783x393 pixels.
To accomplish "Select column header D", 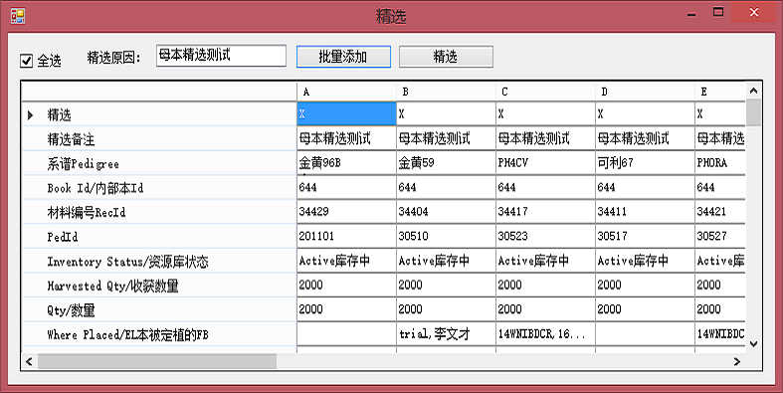I will (645, 92).
